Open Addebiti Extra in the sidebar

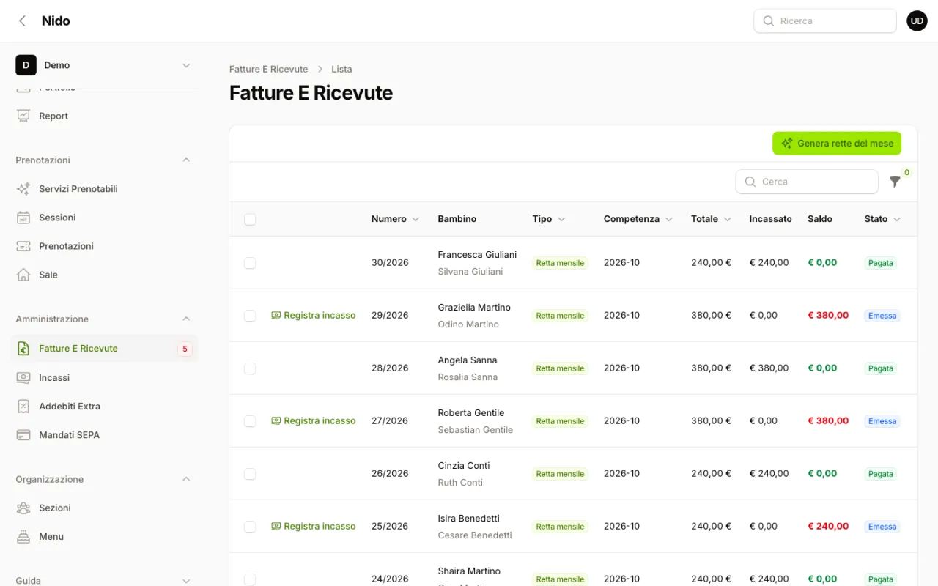tap(104, 406)
